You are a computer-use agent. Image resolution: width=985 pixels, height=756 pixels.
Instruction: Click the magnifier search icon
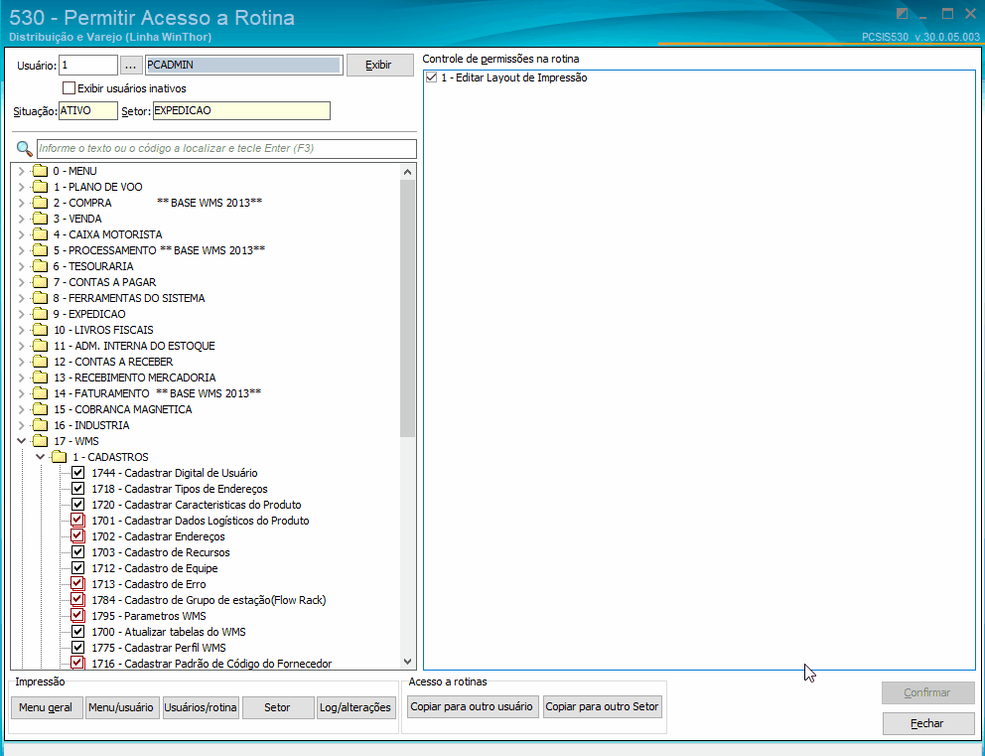(24, 149)
